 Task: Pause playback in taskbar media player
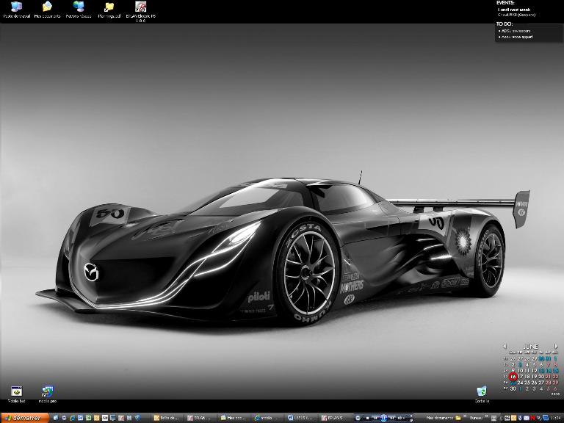point(383,418)
